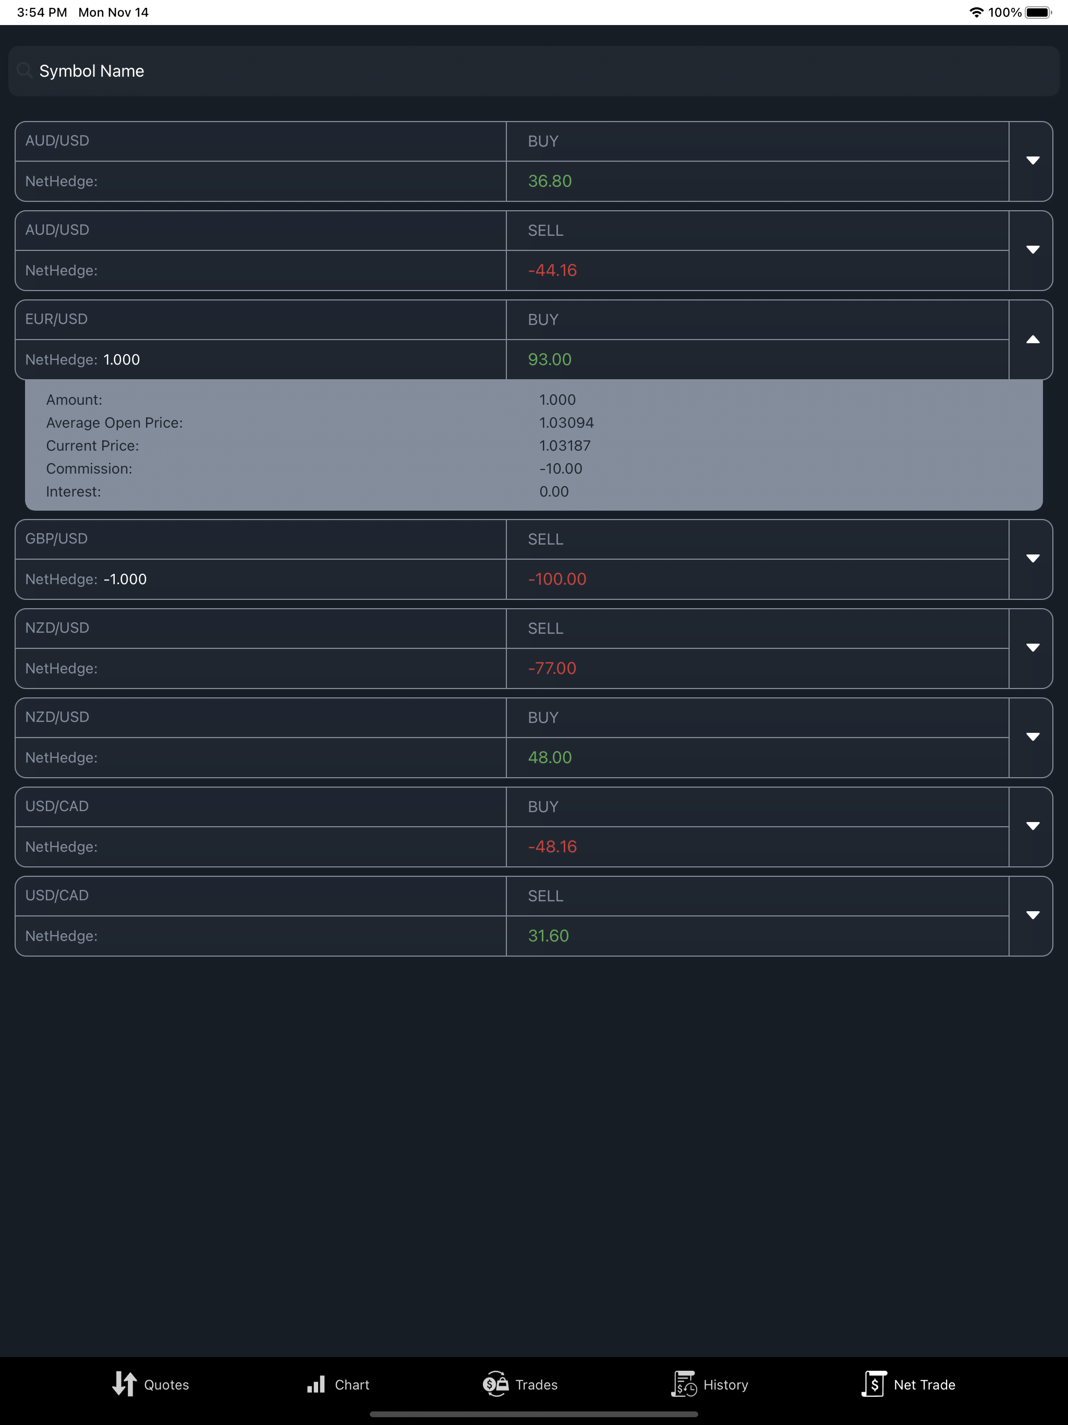1068x1425 pixels.
Task: Expand the GBP/USD SELL row
Action: pyautogui.click(x=1032, y=559)
